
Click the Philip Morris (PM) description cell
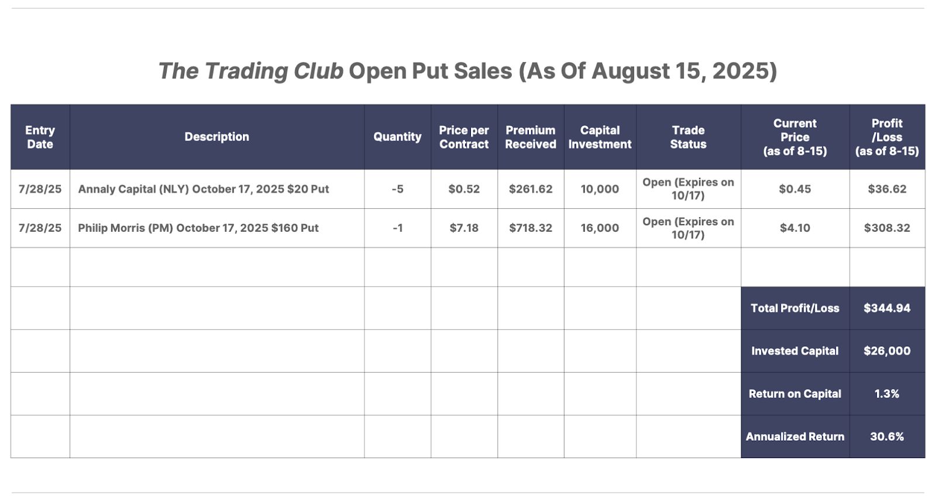click(217, 228)
